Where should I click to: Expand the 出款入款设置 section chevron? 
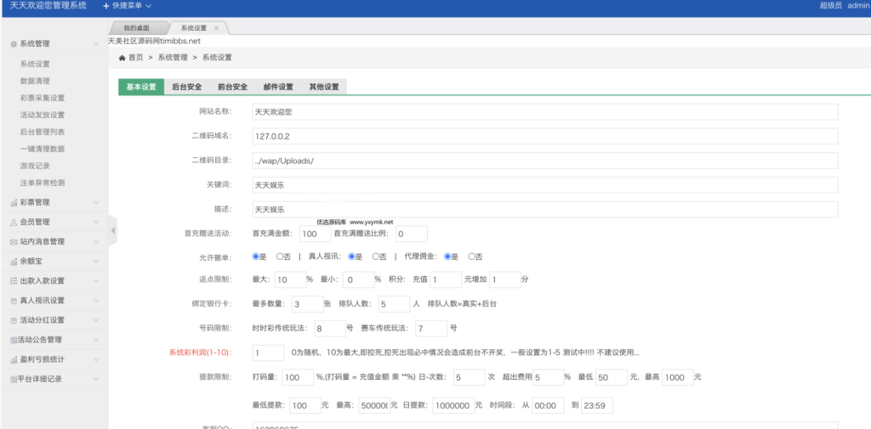tap(97, 281)
